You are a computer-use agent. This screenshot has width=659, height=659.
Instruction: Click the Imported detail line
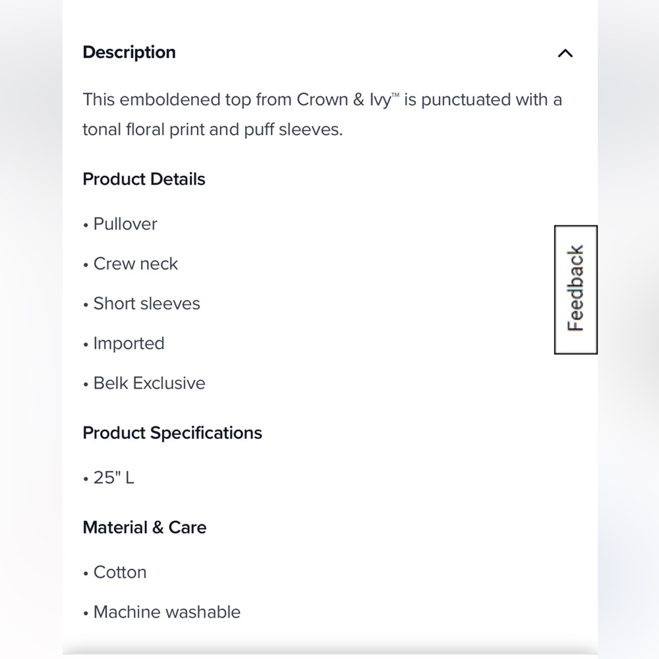point(129,343)
